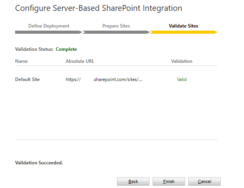Select the Prepare Sites step
The image size is (244, 188).
coord(116,26)
